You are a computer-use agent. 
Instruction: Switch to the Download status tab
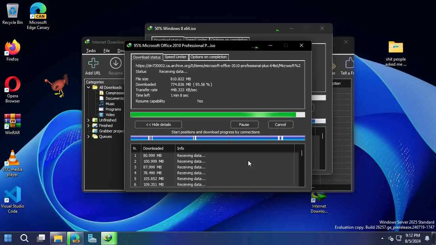[147, 57]
